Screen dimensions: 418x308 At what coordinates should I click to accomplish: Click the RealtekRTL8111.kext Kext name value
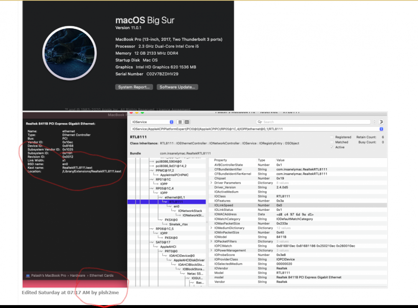pos(77,168)
